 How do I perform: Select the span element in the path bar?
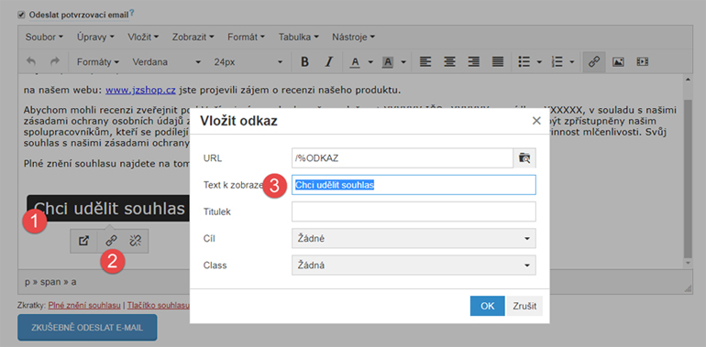pos(50,282)
